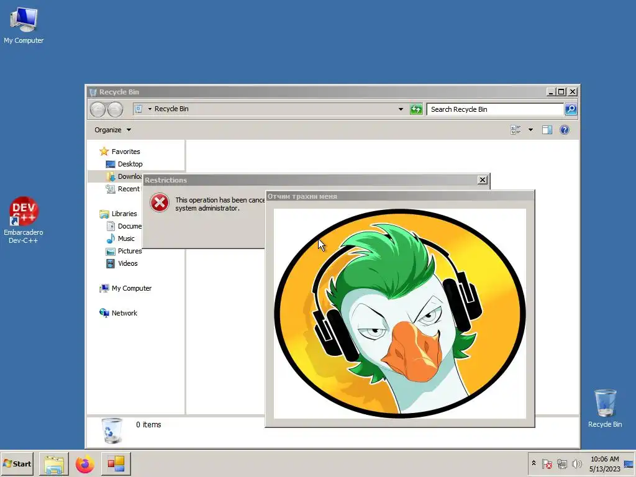Expand the view options dropdown arrow
The height and width of the screenshot is (477, 636).
pyautogui.click(x=530, y=130)
